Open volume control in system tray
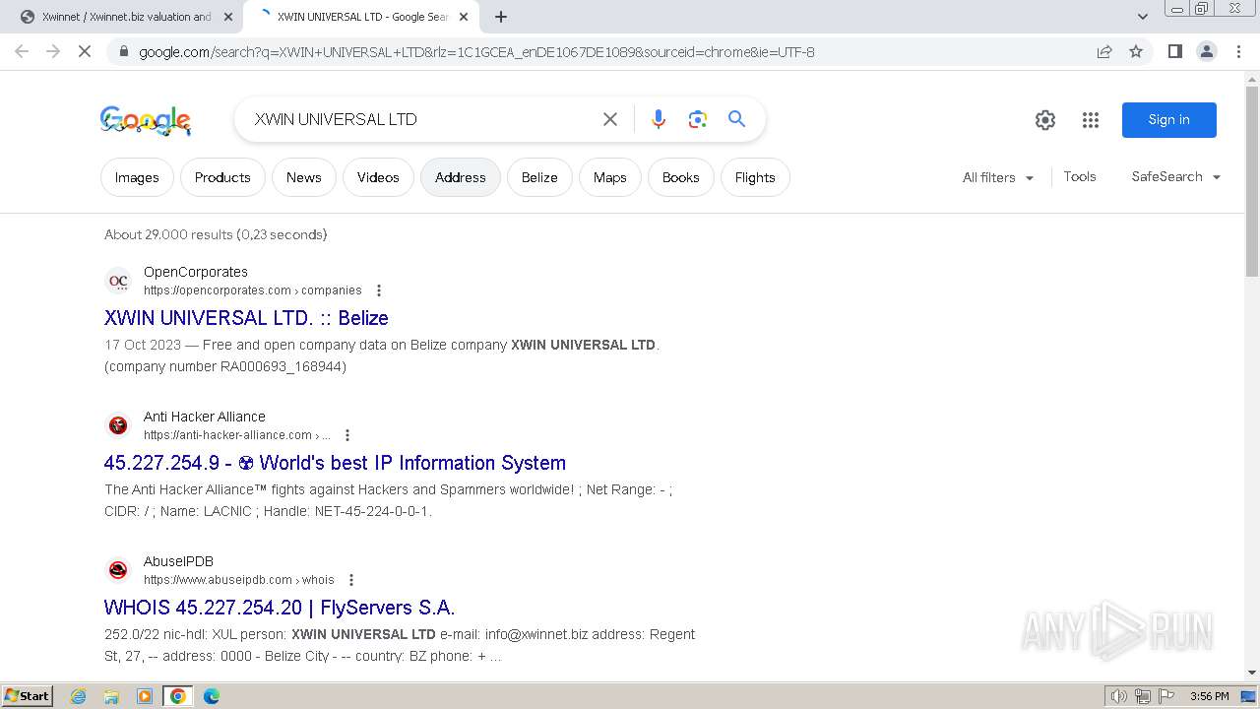 [1119, 696]
